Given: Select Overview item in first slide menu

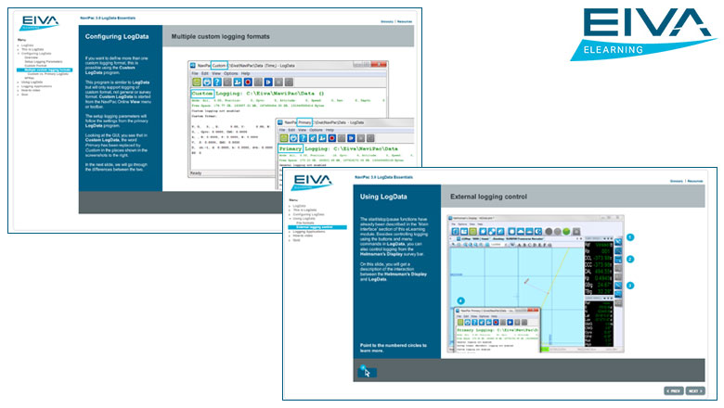Looking at the screenshot, I should click(31, 57).
